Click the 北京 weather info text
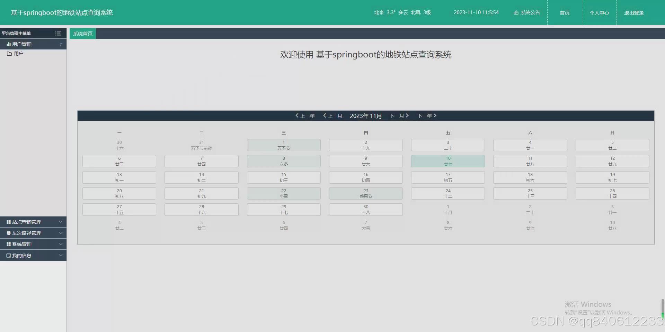The width and height of the screenshot is (665, 332). coord(402,12)
